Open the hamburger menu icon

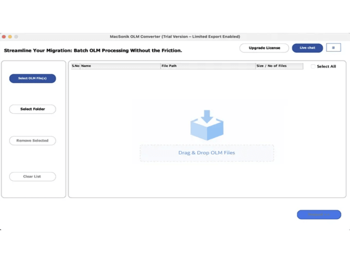tap(333, 48)
